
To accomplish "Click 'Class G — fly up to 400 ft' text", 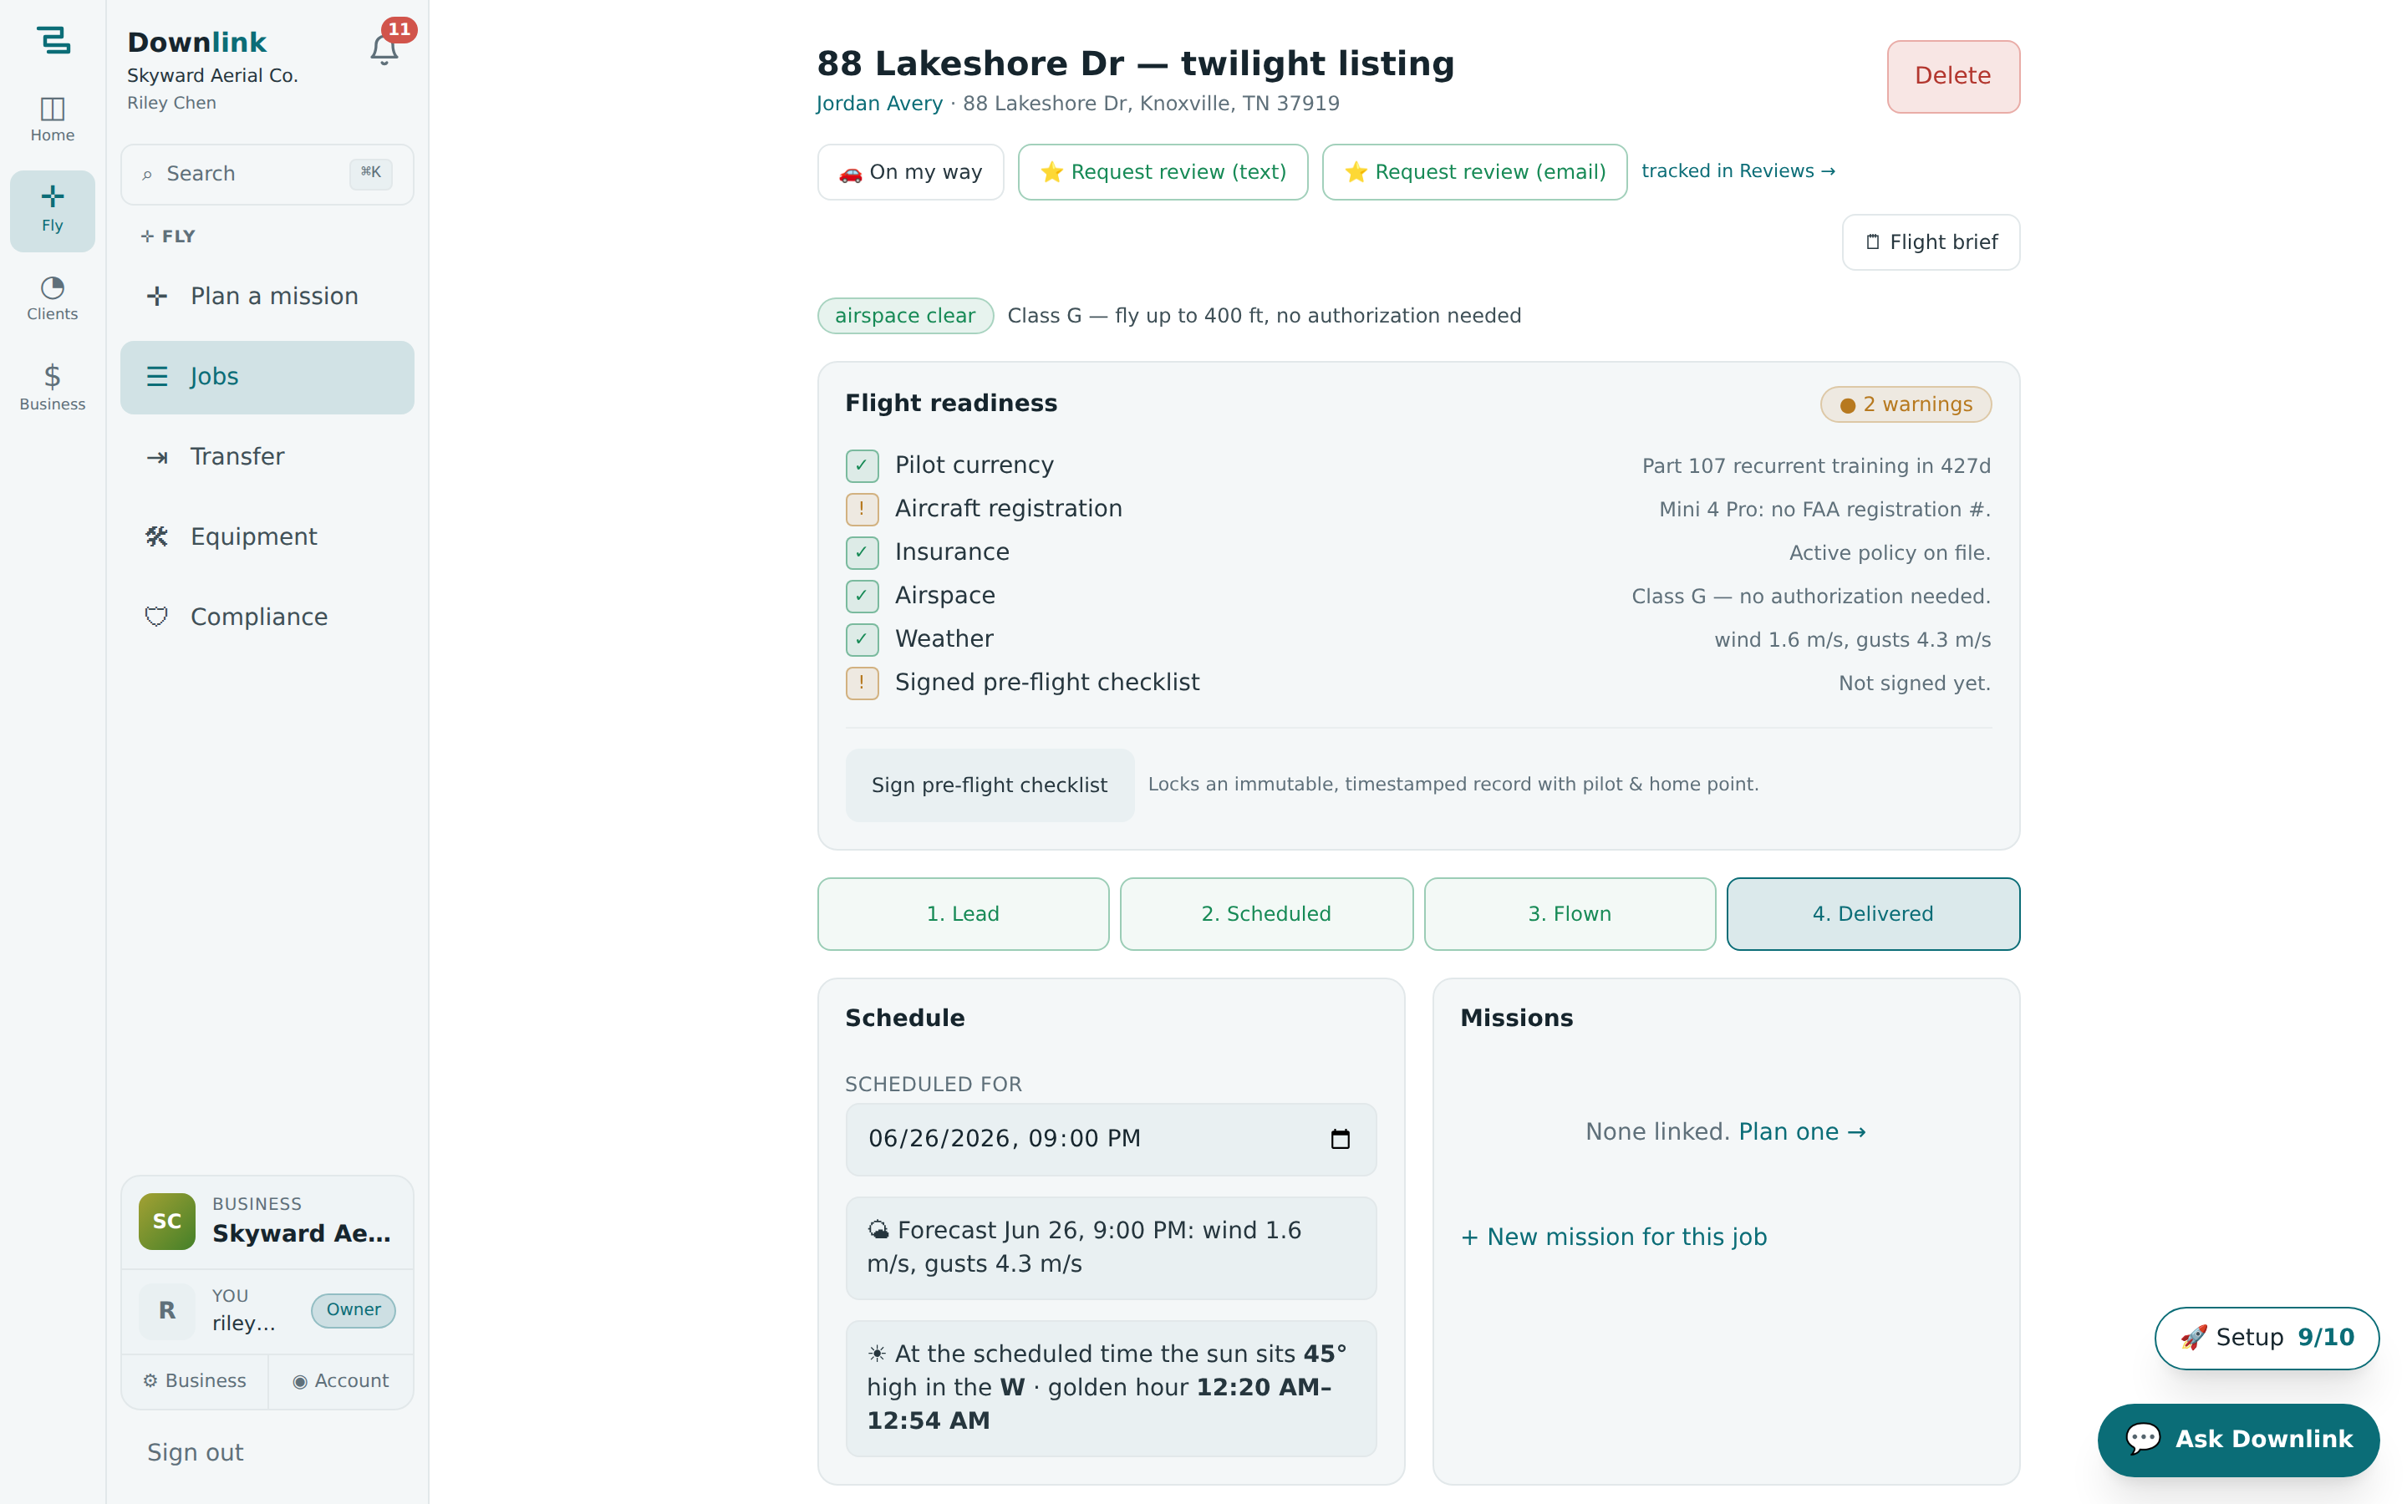I will click(x=1265, y=315).
